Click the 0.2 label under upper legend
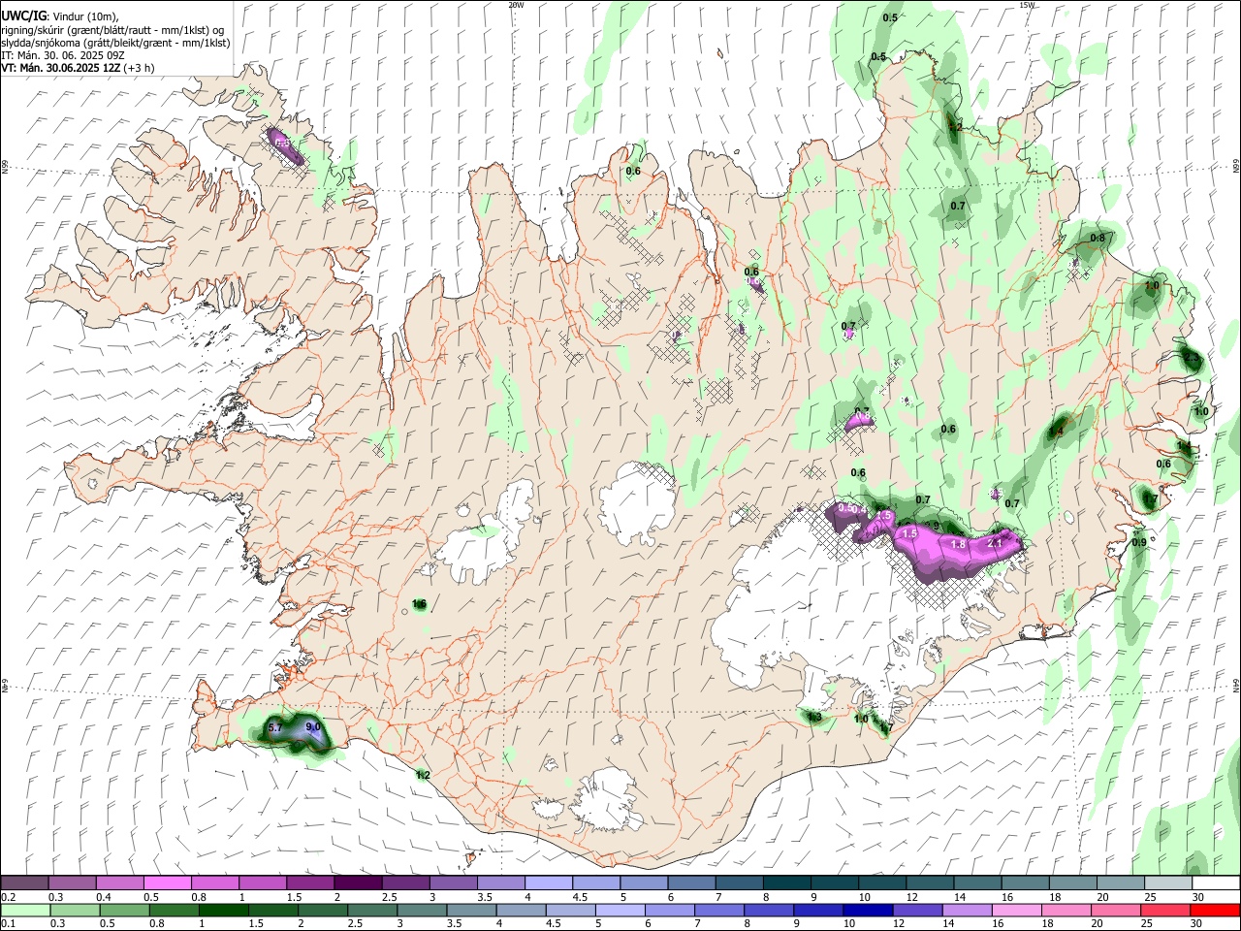This screenshot has height=931, width=1241. coord(8,897)
